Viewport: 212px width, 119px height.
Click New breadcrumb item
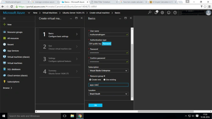click(35, 13)
